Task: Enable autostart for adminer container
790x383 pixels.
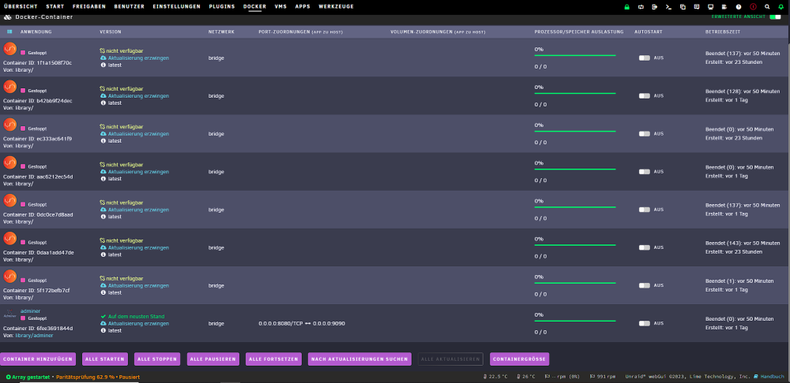Action: pyautogui.click(x=645, y=323)
